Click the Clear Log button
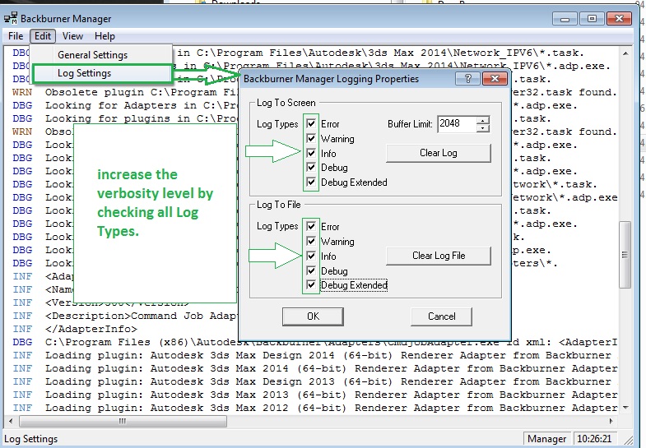Viewport: 646px width, 448px height. [439, 153]
